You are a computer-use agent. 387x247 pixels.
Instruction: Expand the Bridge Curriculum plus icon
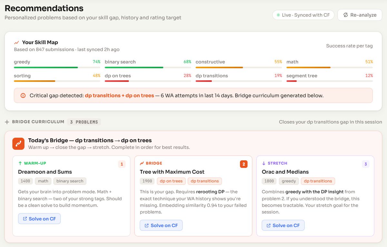(7, 122)
